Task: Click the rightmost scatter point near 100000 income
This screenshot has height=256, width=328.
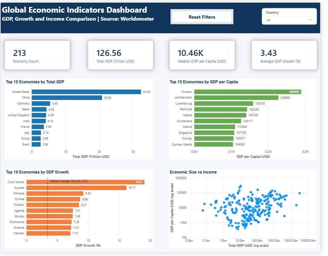Action: [x=300, y=193]
